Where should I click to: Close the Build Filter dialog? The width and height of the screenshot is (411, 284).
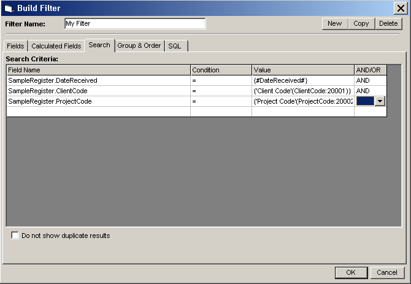pos(402,8)
